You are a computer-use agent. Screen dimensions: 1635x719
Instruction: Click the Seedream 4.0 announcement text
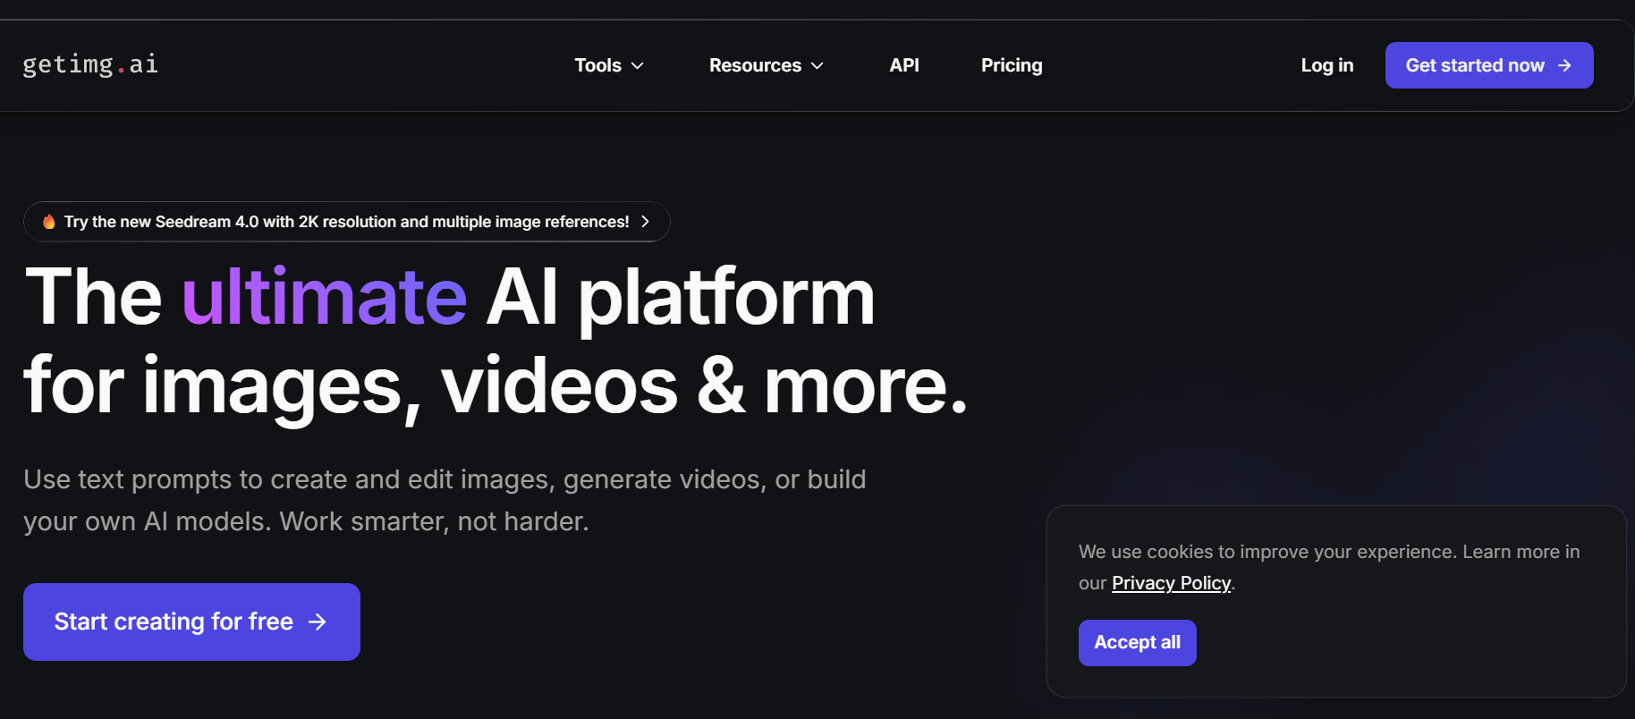[x=346, y=222]
